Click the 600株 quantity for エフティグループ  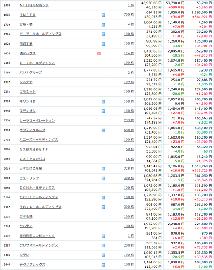[x=129, y=130]
